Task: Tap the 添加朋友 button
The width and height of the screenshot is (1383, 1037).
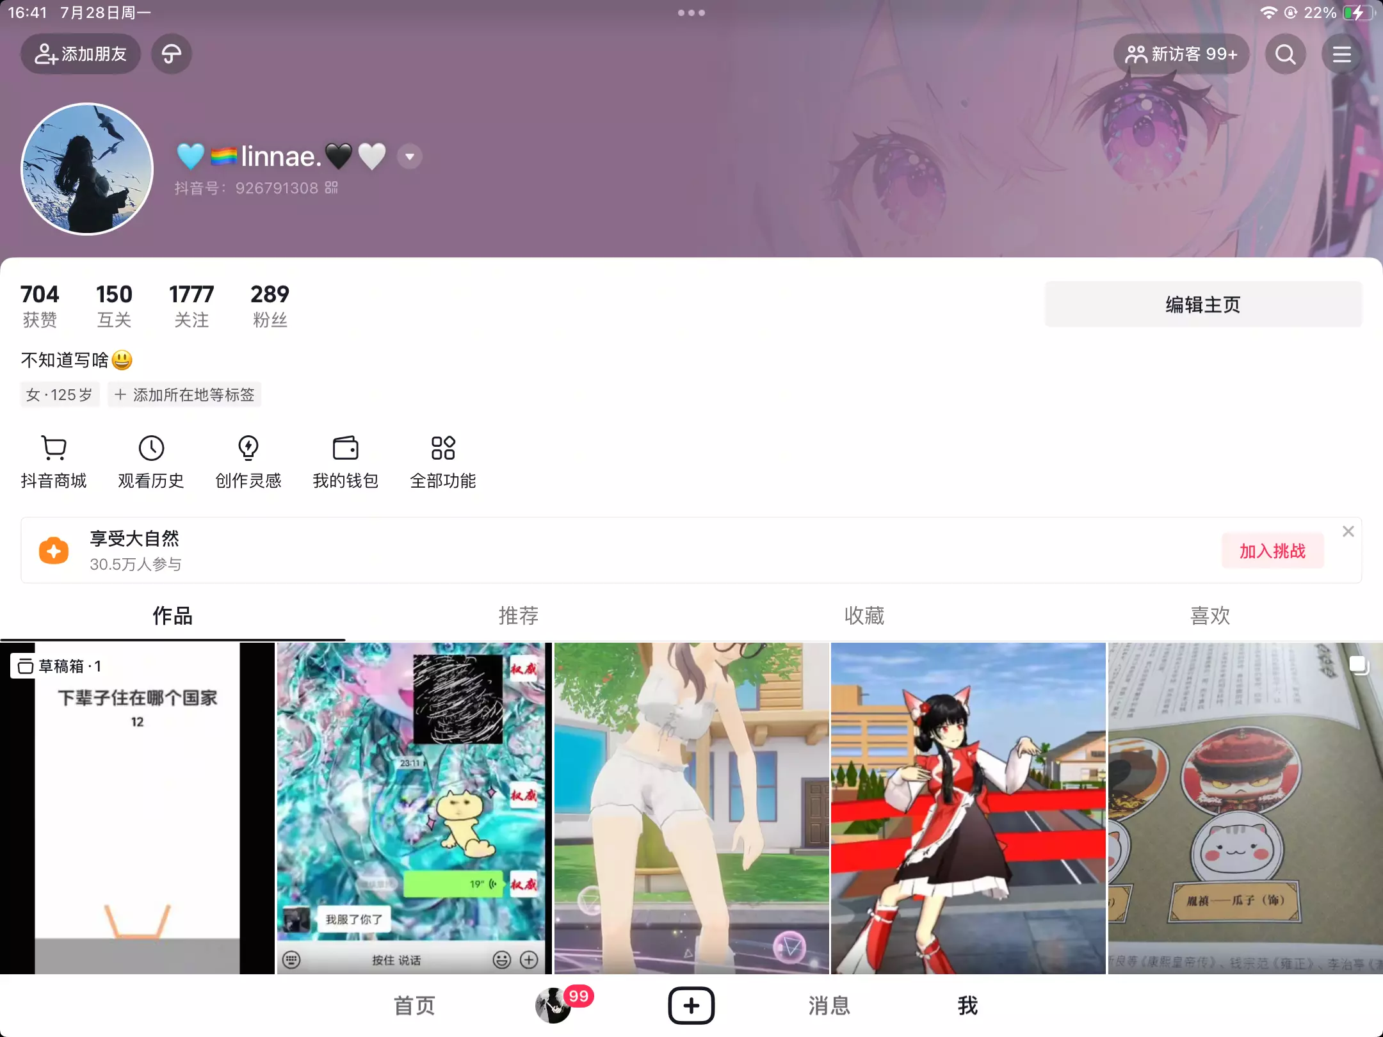Action: click(x=81, y=54)
